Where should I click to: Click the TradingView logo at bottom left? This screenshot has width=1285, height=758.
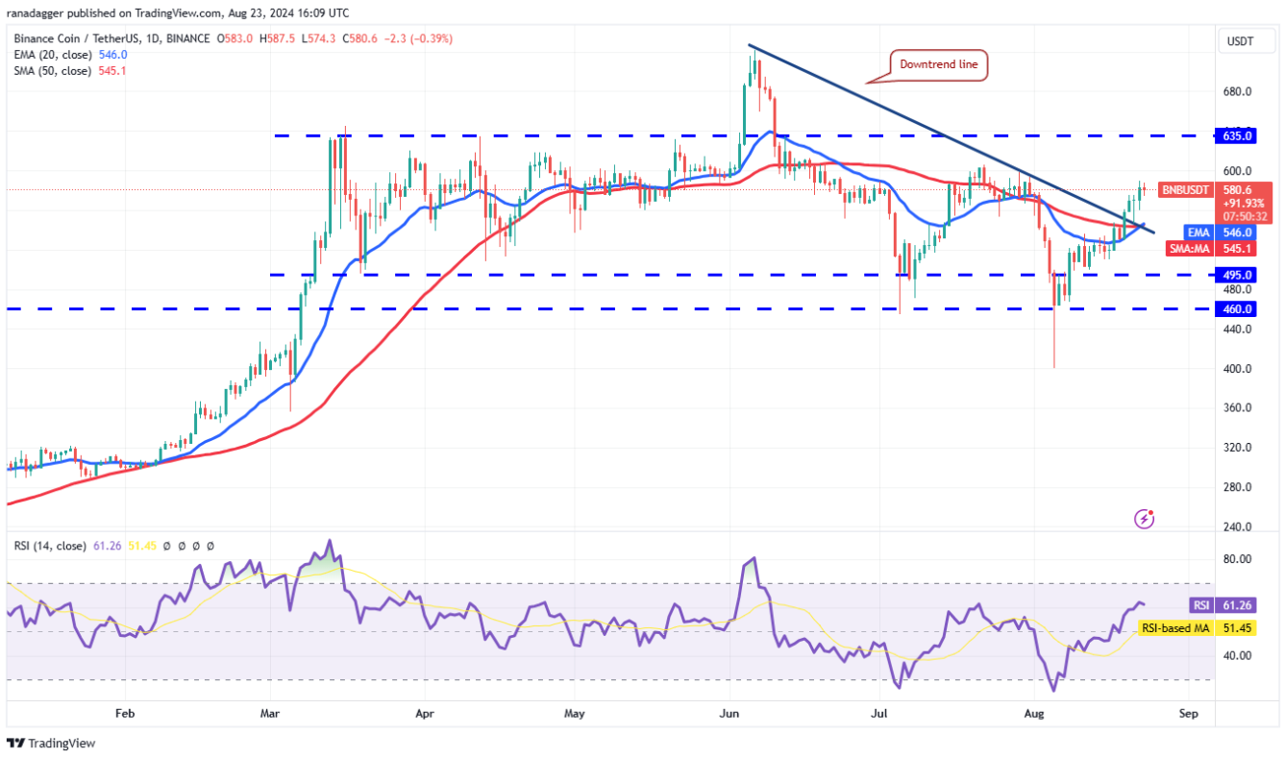coord(51,744)
